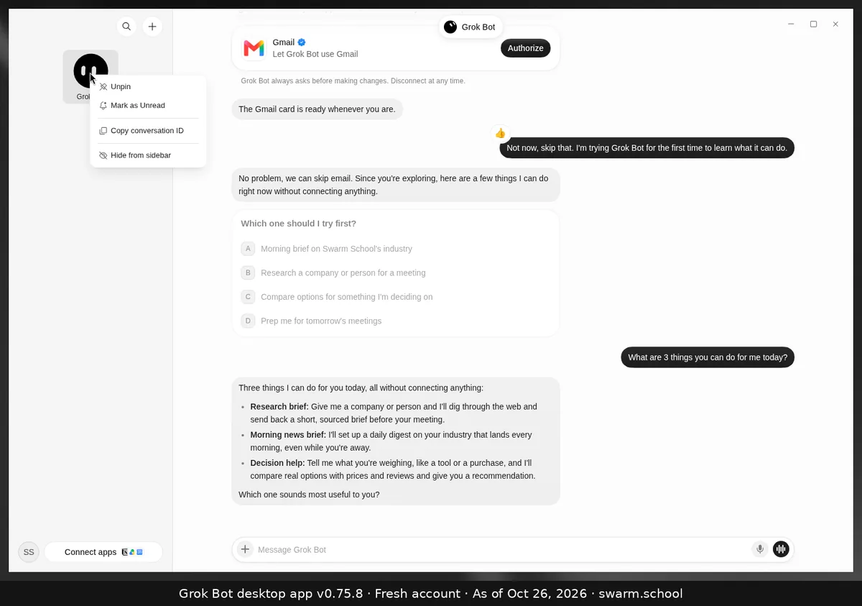Open the sidebar search icon
The image size is (862, 606).
pyautogui.click(x=126, y=27)
